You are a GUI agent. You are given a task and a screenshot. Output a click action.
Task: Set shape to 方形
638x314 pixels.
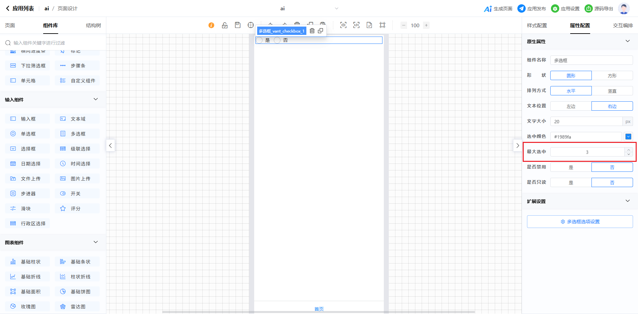point(612,76)
